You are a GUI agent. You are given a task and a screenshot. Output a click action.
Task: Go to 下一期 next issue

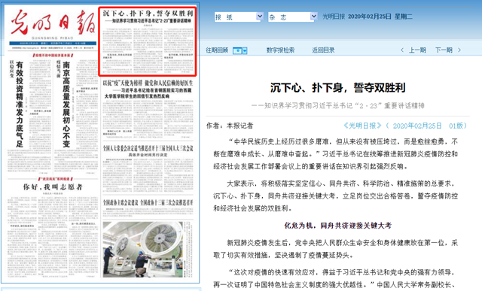444,50
